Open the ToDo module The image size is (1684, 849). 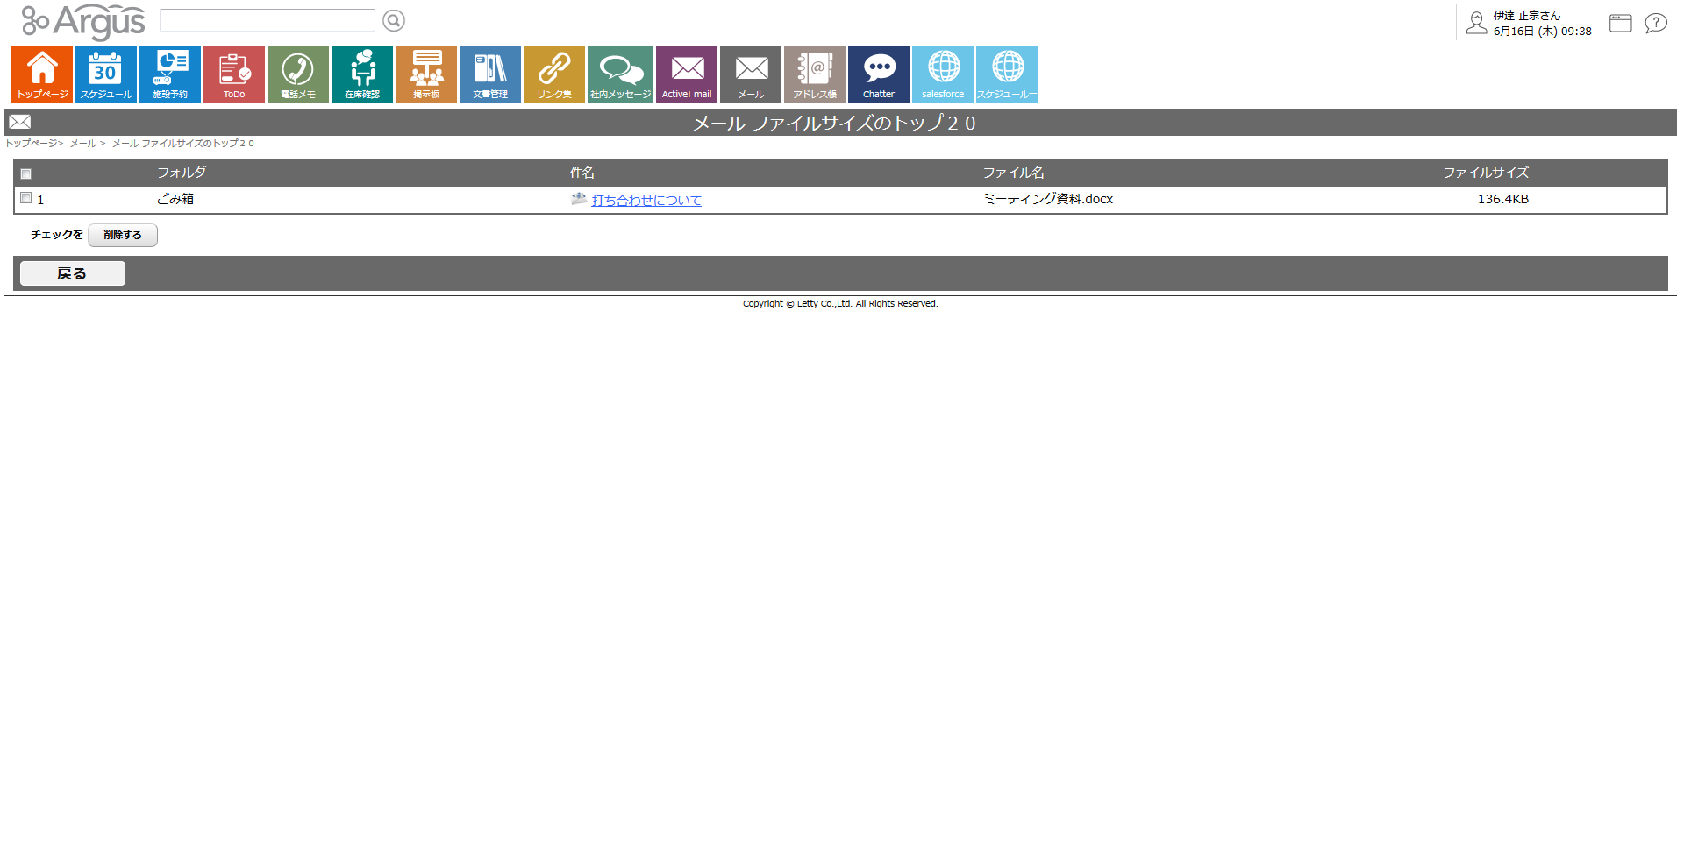click(234, 74)
